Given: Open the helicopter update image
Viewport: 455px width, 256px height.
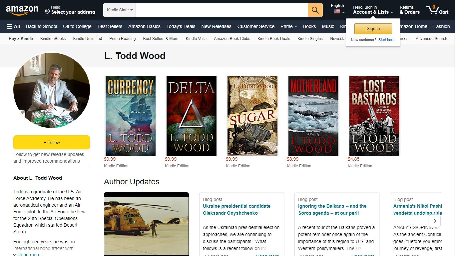Looking at the screenshot, I should click(x=146, y=224).
